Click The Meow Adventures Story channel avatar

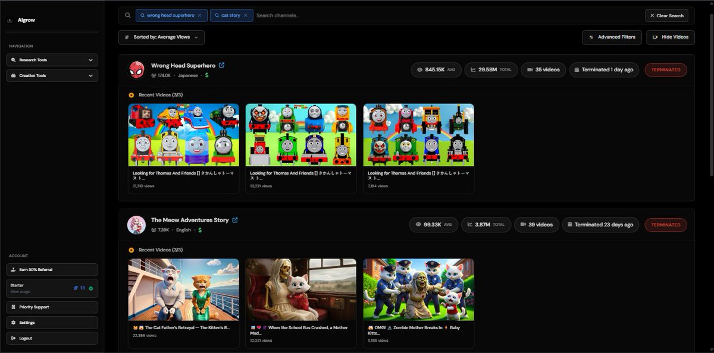tap(136, 225)
